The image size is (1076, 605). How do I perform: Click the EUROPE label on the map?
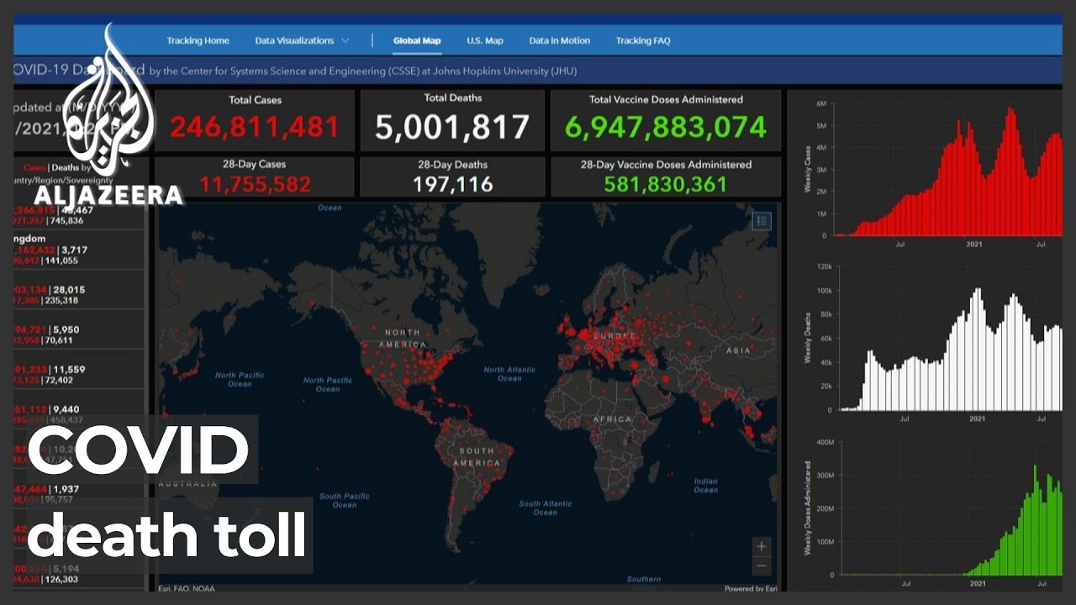tap(613, 334)
